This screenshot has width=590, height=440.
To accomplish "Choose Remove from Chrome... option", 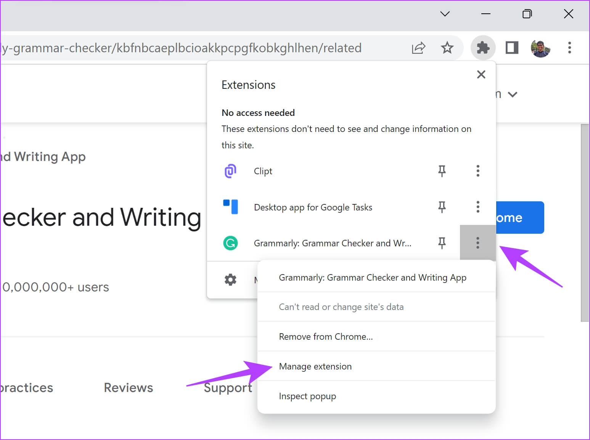I will 376,337.
